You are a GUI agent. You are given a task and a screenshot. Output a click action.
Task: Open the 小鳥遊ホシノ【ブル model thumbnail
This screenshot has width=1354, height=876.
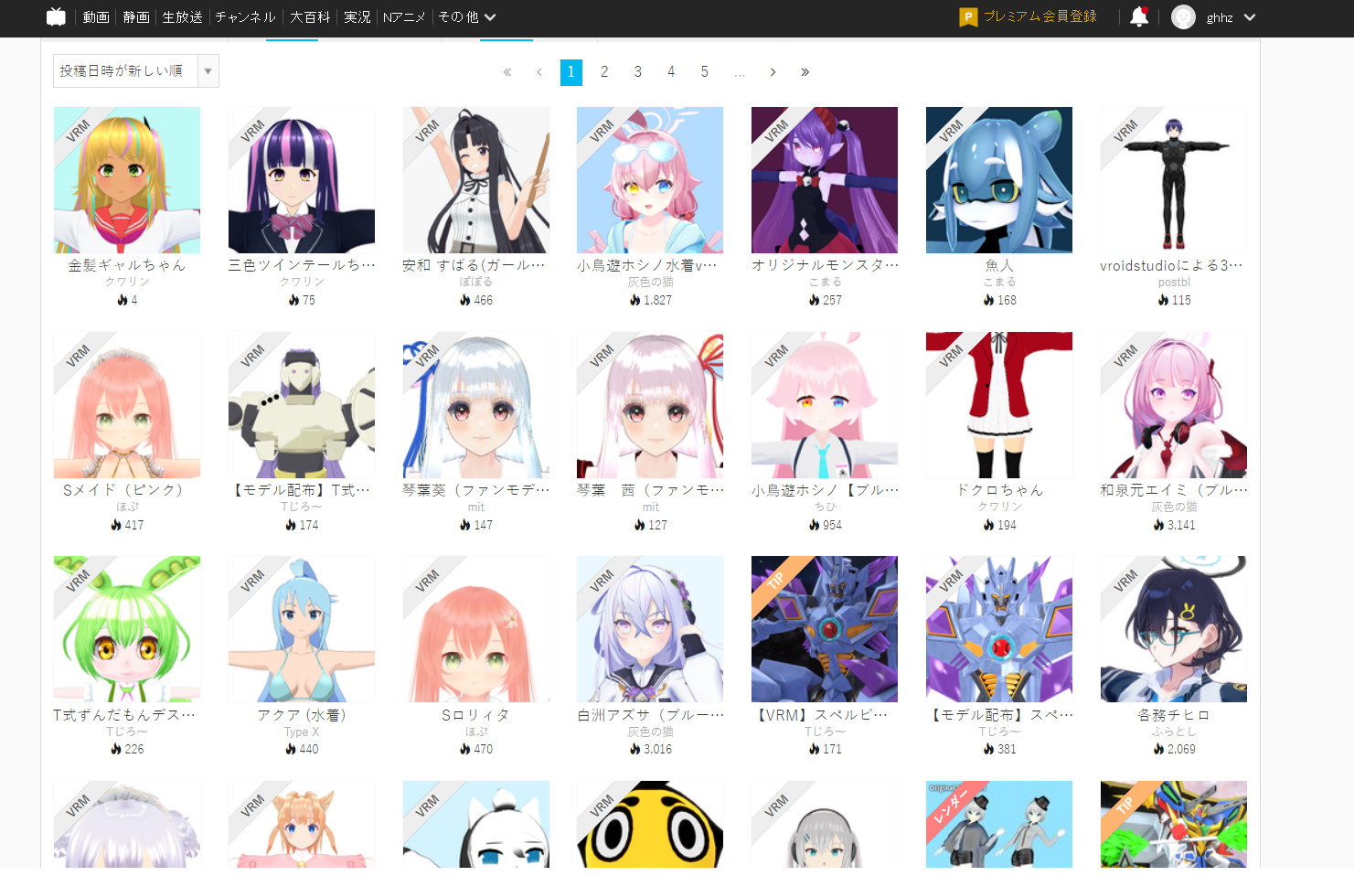click(825, 405)
